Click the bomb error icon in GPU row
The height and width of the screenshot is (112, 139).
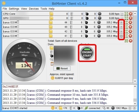pyautogui.click(x=87, y=18)
